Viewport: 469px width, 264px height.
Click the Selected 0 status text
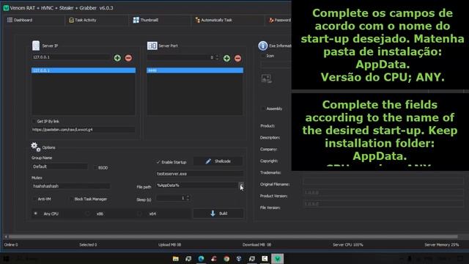(88, 244)
